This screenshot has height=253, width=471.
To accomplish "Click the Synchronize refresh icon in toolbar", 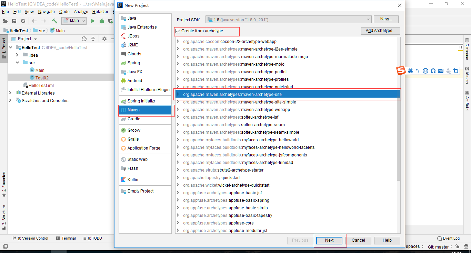I will (x=23, y=21).
